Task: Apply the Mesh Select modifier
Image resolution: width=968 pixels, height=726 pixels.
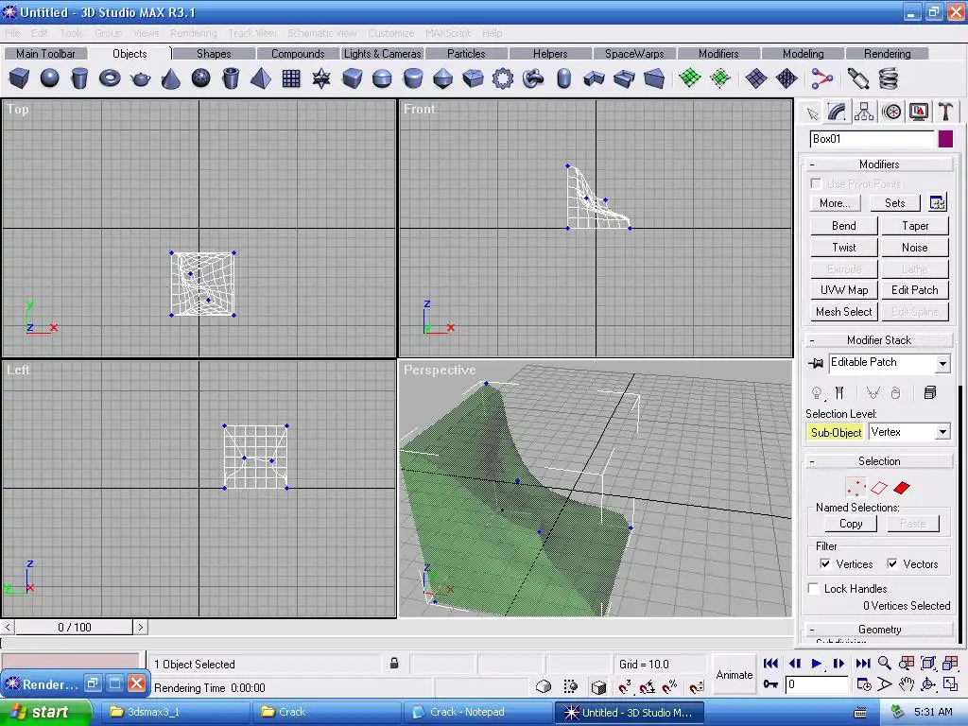Action: (x=843, y=312)
